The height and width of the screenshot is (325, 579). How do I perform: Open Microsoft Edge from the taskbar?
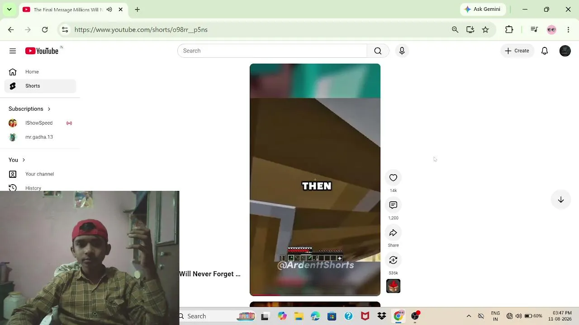(315, 316)
